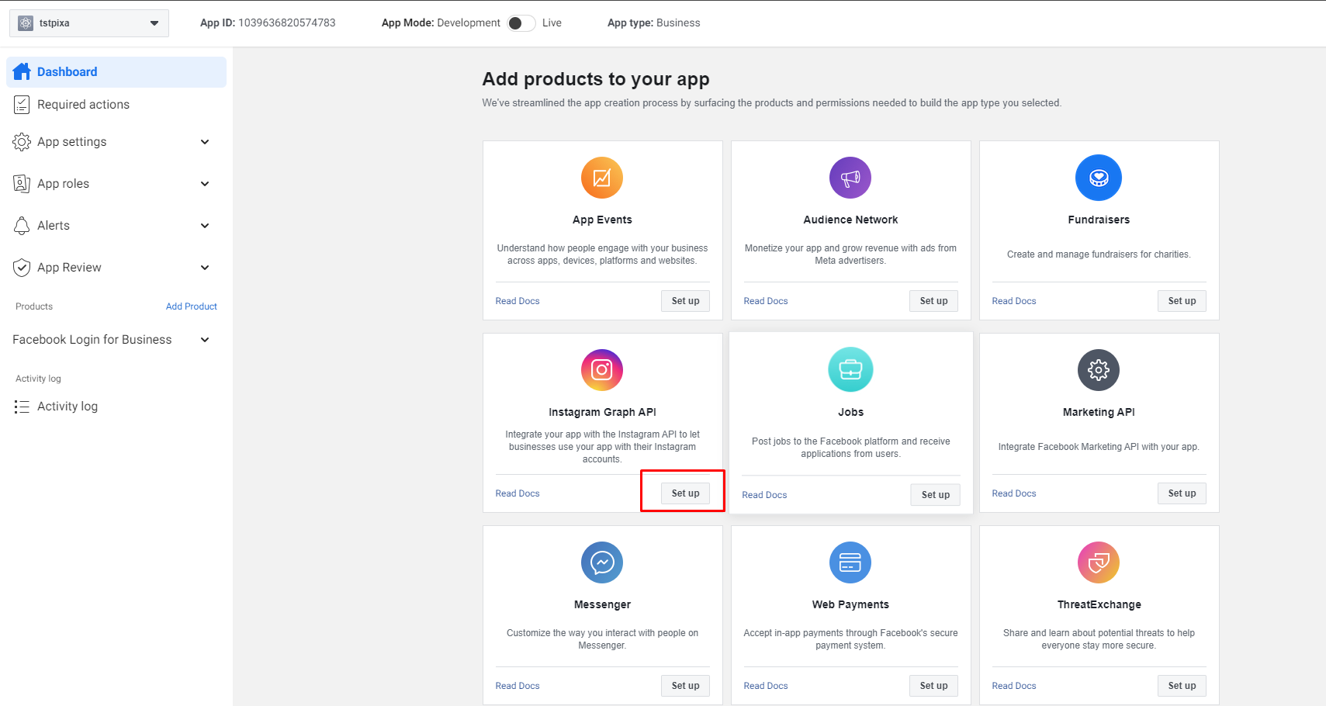
Task: Click the App ID number 1039636820574783
Action: pos(287,23)
